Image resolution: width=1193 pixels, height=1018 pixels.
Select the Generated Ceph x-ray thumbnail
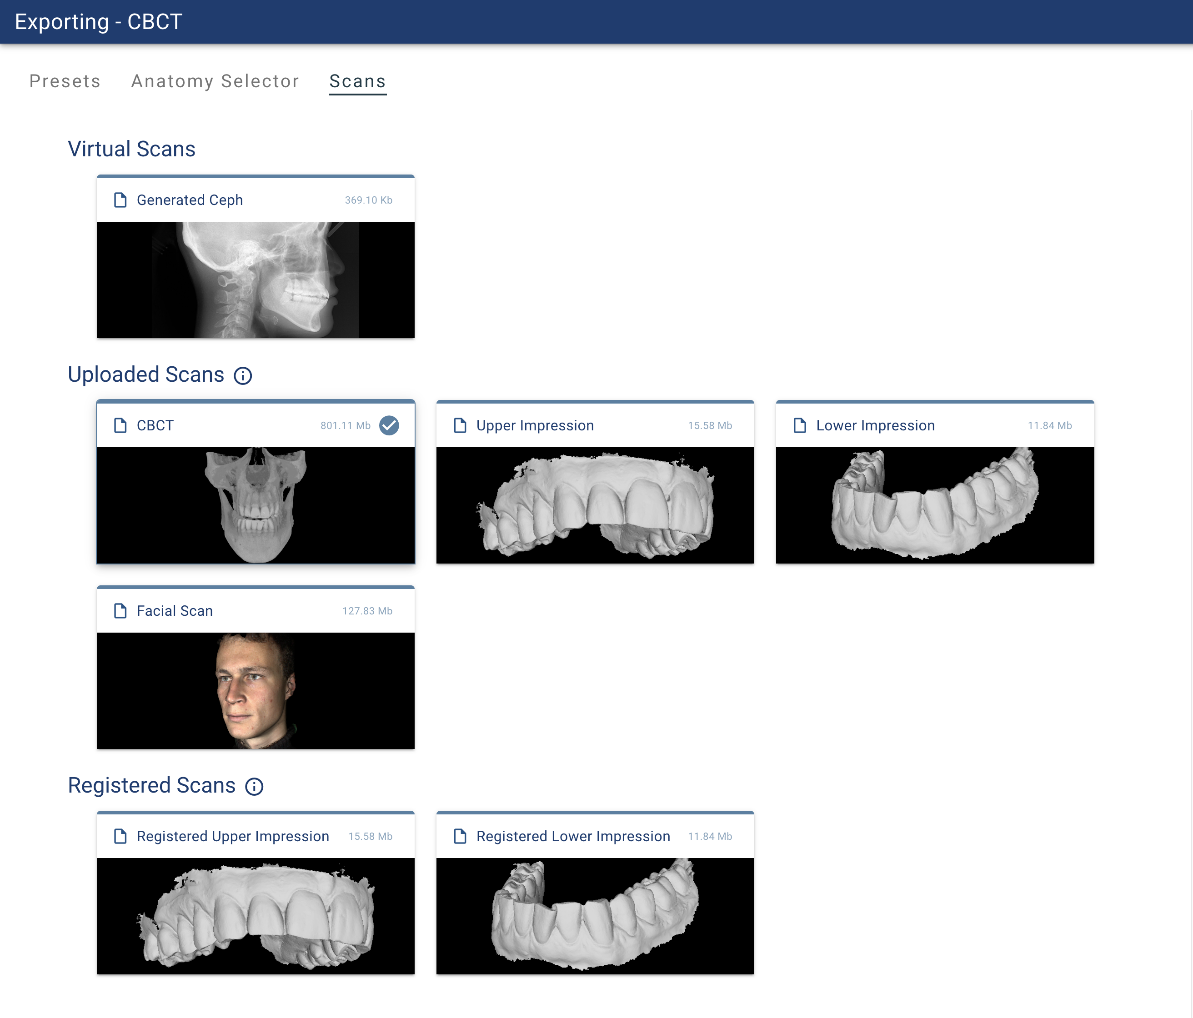coord(256,280)
